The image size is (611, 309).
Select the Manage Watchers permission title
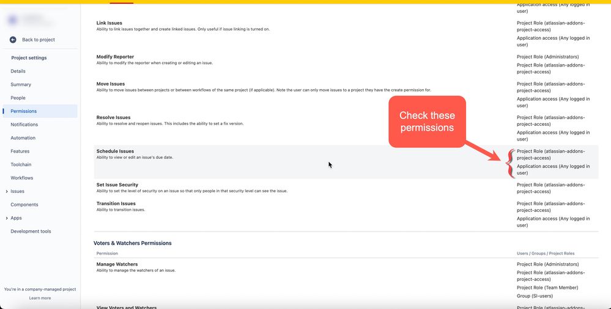pyautogui.click(x=117, y=264)
